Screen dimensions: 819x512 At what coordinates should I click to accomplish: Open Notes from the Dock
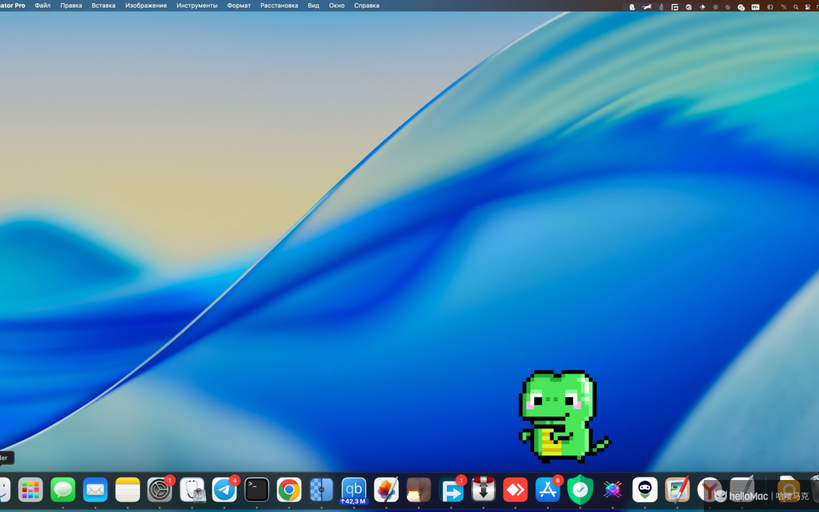coord(127,490)
